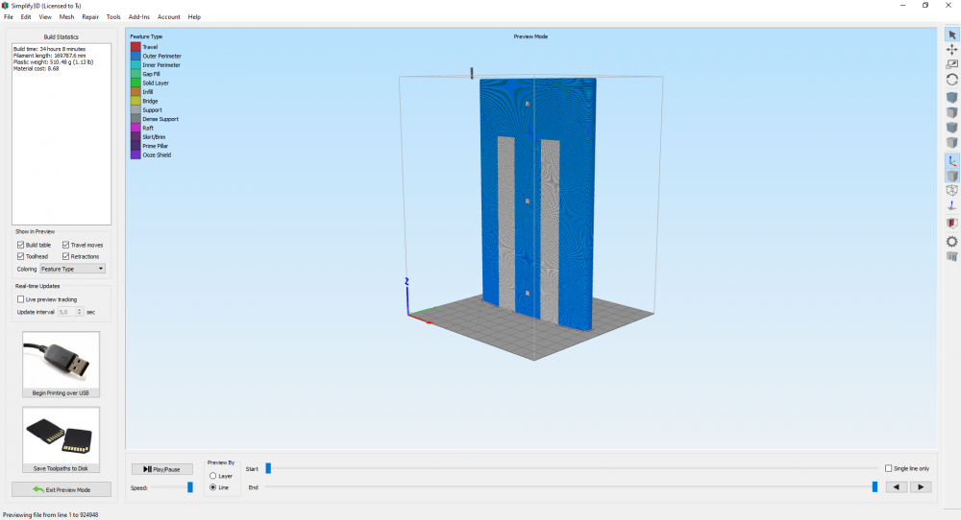Activate the Rotate models tool
This screenshot has height=520, width=961.
pyautogui.click(x=951, y=80)
